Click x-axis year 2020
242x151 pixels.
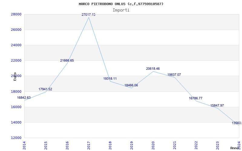[x=153, y=145]
